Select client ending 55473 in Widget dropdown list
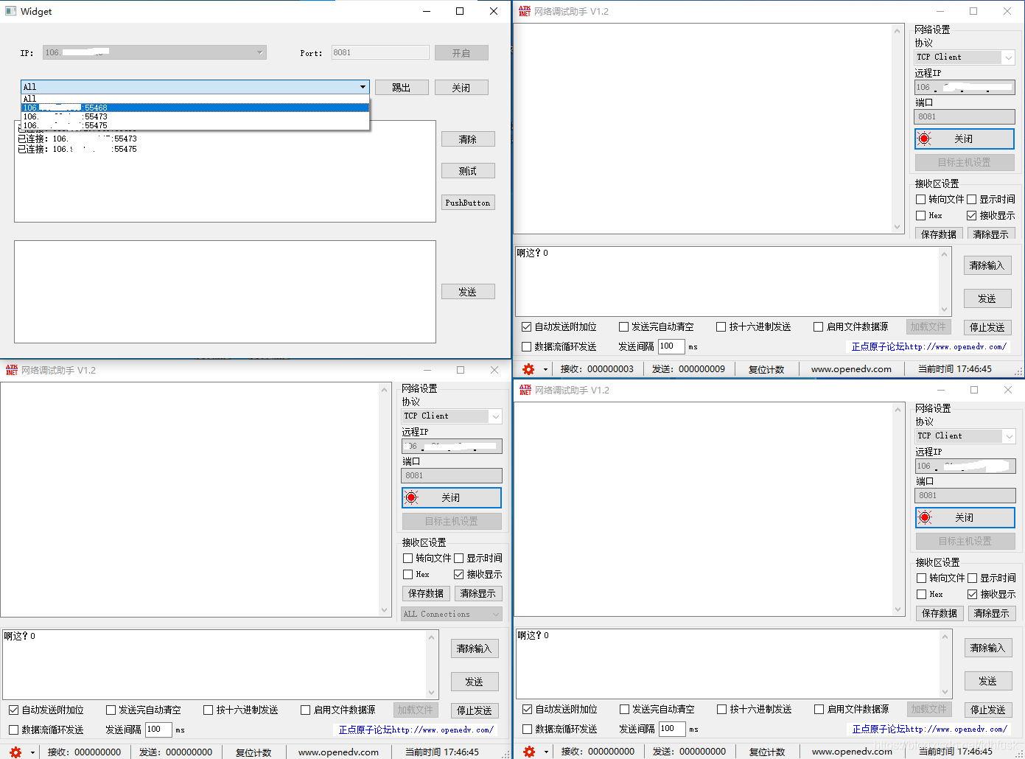 [x=195, y=116]
